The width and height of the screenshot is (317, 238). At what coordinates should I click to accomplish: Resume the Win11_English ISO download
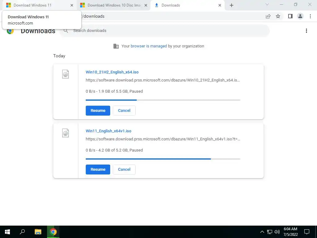(98, 170)
